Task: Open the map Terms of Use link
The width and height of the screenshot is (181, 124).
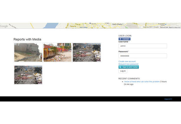Action: point(164,27)
